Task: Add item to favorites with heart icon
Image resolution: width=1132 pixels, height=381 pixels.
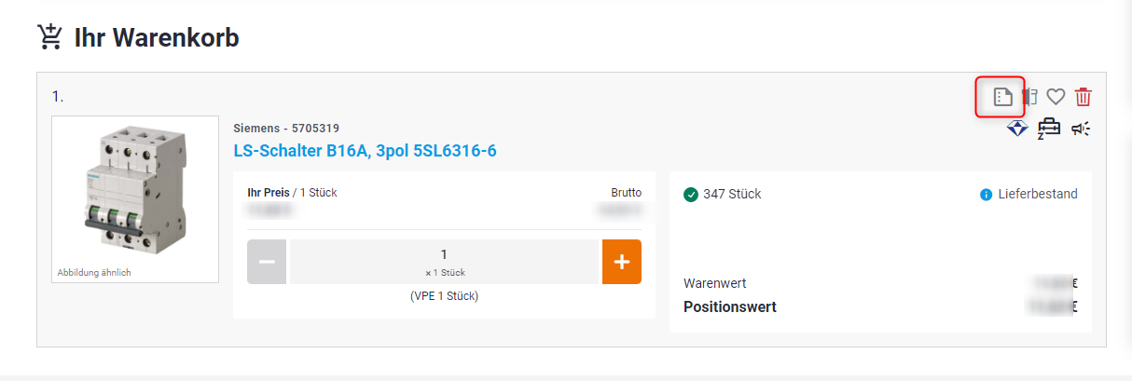Action: pyautogui.click(x=1056, y=97)
